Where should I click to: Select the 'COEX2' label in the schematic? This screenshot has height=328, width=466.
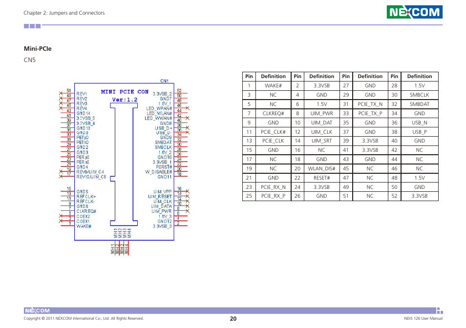[83, 216]
